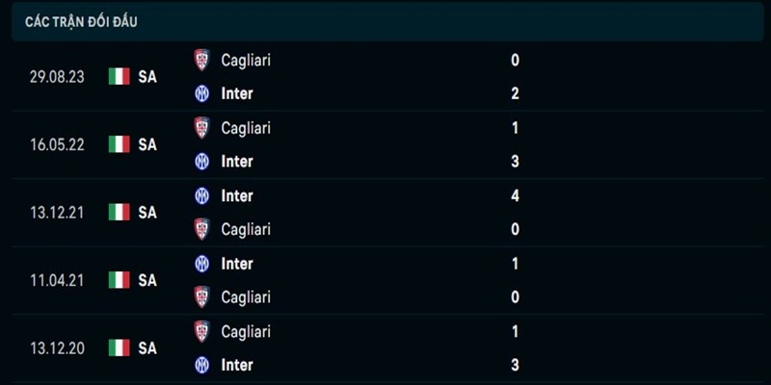Screen dimensions: 771x385
Task: Click Cagliari score 1 in 16.05.22 match
Action: click(516, 127)
